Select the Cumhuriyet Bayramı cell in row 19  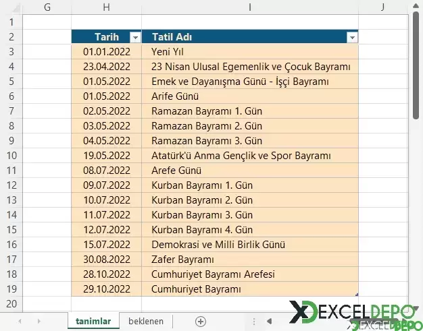coord(250,289)
